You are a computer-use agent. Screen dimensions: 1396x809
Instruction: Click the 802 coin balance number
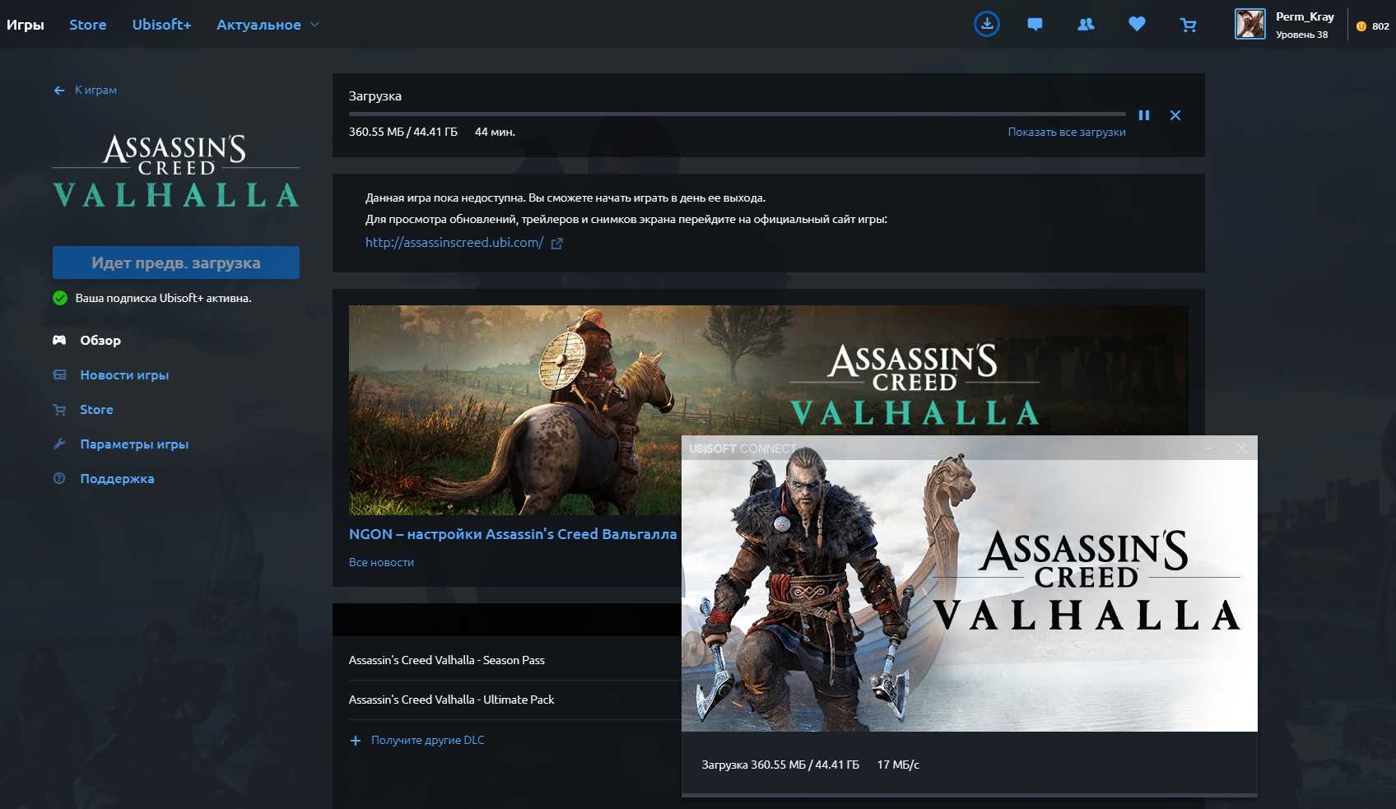tap(1380, 26)
